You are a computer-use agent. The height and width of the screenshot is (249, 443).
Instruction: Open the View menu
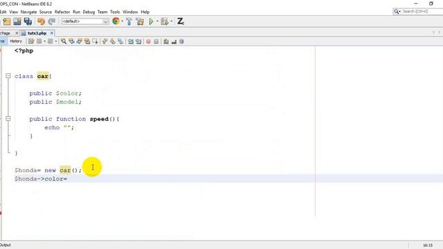tap(14, 12)
